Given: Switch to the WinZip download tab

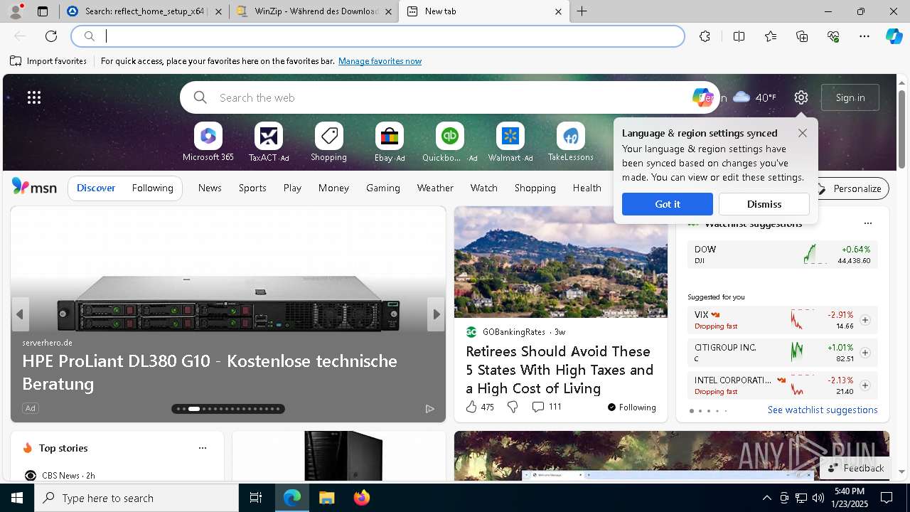Looking at the screenshot, I should (x=314, y=11).
